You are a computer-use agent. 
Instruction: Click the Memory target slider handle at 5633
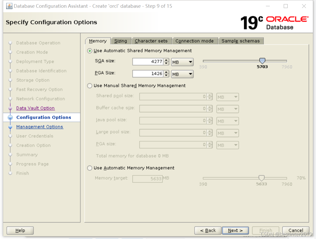tap(262, 178)
